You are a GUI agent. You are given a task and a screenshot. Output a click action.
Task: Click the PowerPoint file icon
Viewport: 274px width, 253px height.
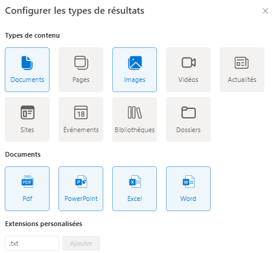[81, 181]
